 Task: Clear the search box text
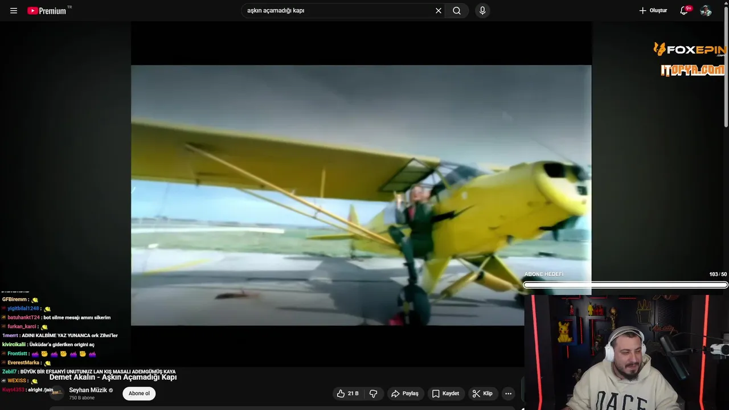[439, 11]
